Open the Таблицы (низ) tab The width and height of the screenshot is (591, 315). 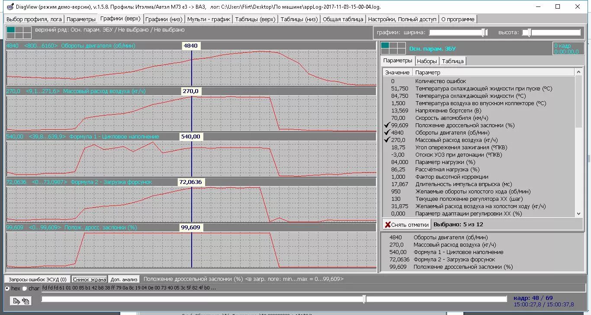[299, 19]
